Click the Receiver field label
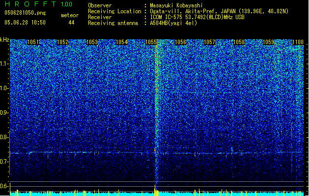 (x=100, y=17)
